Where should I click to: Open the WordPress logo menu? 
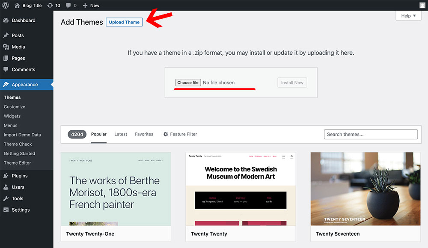(x=6, y=5)
